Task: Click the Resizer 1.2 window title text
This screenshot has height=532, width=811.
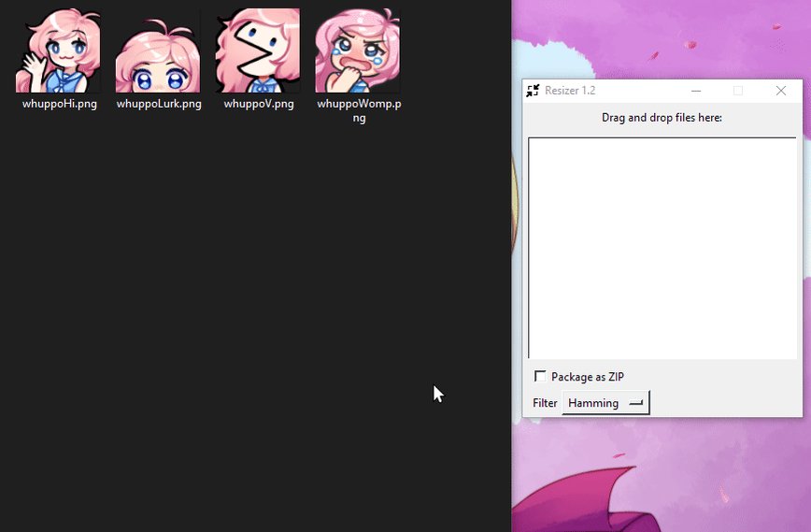Action: 570,91
